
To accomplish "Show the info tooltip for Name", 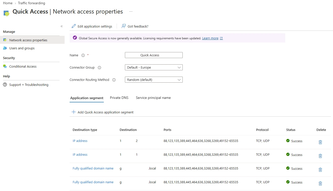I will click(x=83, y=55).
